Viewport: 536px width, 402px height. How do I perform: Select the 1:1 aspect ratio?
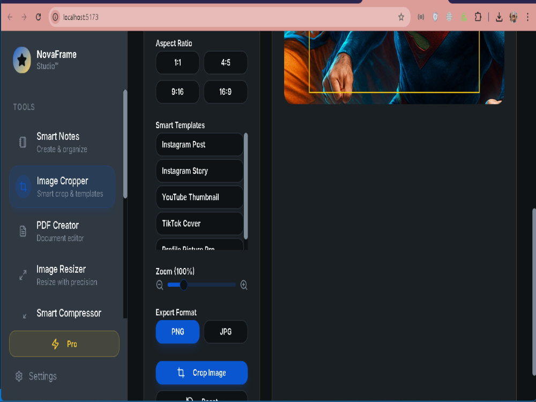[178, 63]
